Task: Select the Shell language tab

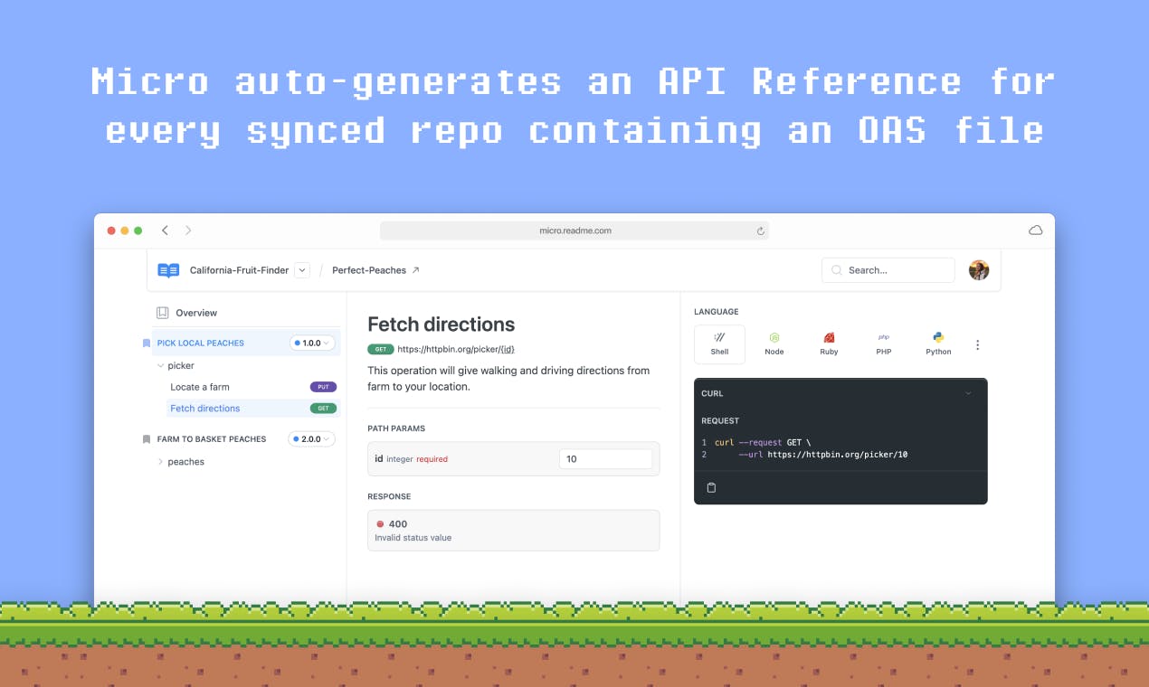Action: tap(719, 344)
